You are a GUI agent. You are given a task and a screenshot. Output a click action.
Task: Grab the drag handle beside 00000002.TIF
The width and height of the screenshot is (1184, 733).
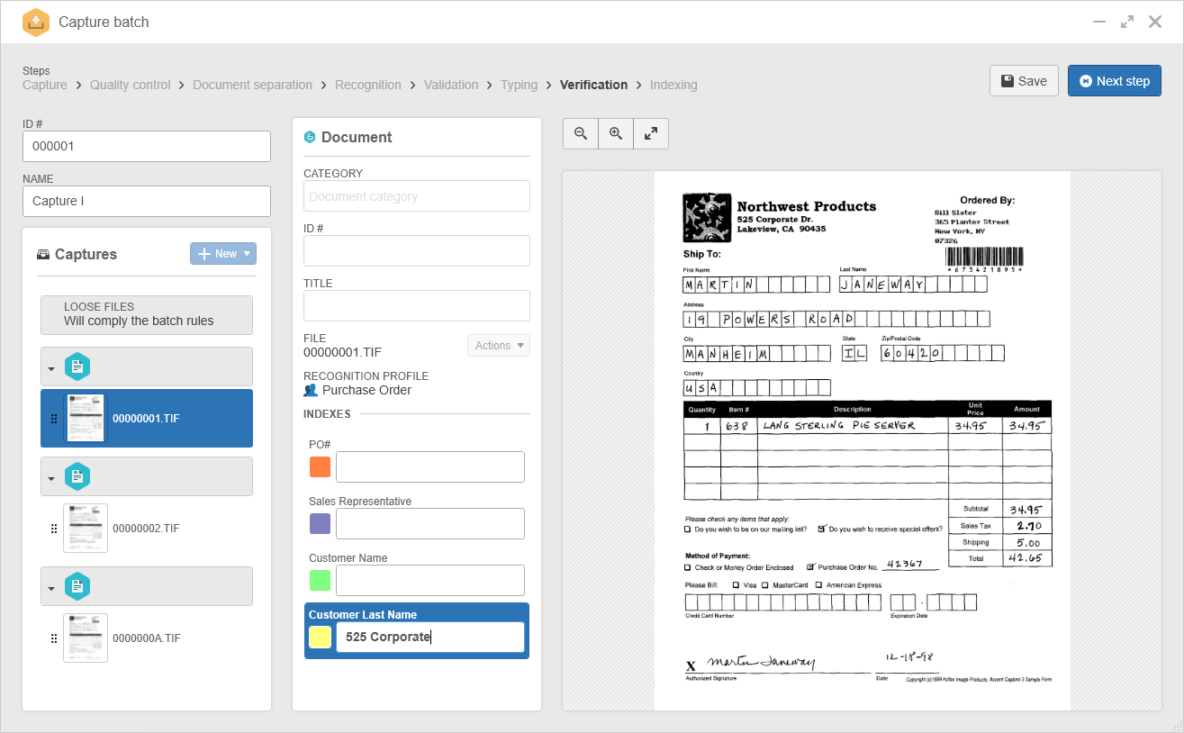53,529
